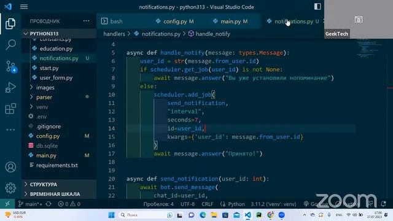This screenshot has height=221, width=393.
Task: Change indentation via Пробелов: 4
Action: tap(158, 204)
